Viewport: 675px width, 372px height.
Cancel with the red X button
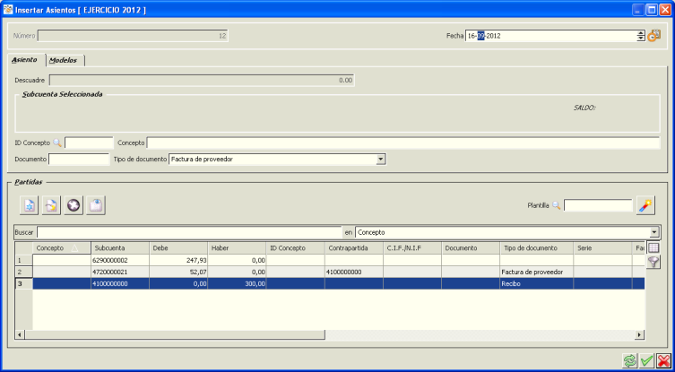click(x=664, y=360)
